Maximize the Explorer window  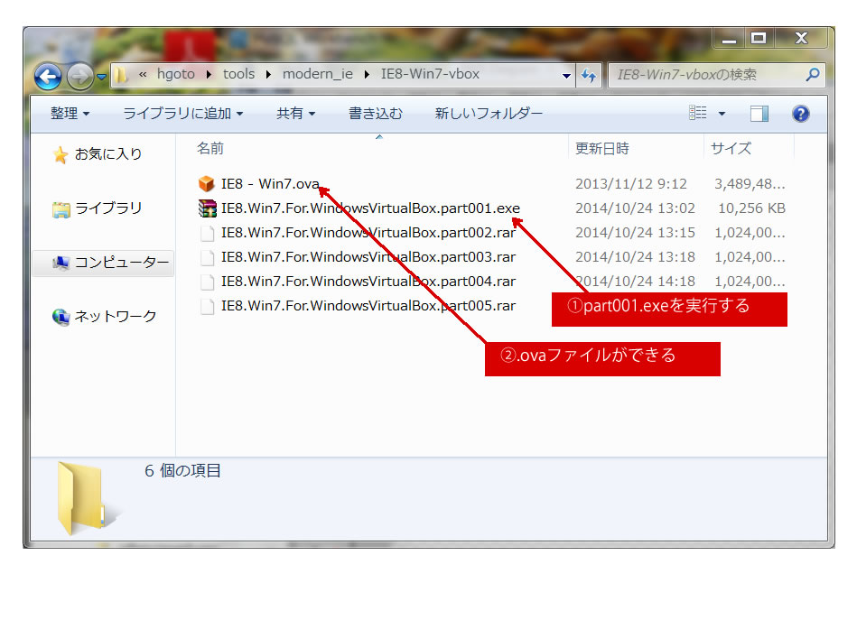tap(759, 38)
